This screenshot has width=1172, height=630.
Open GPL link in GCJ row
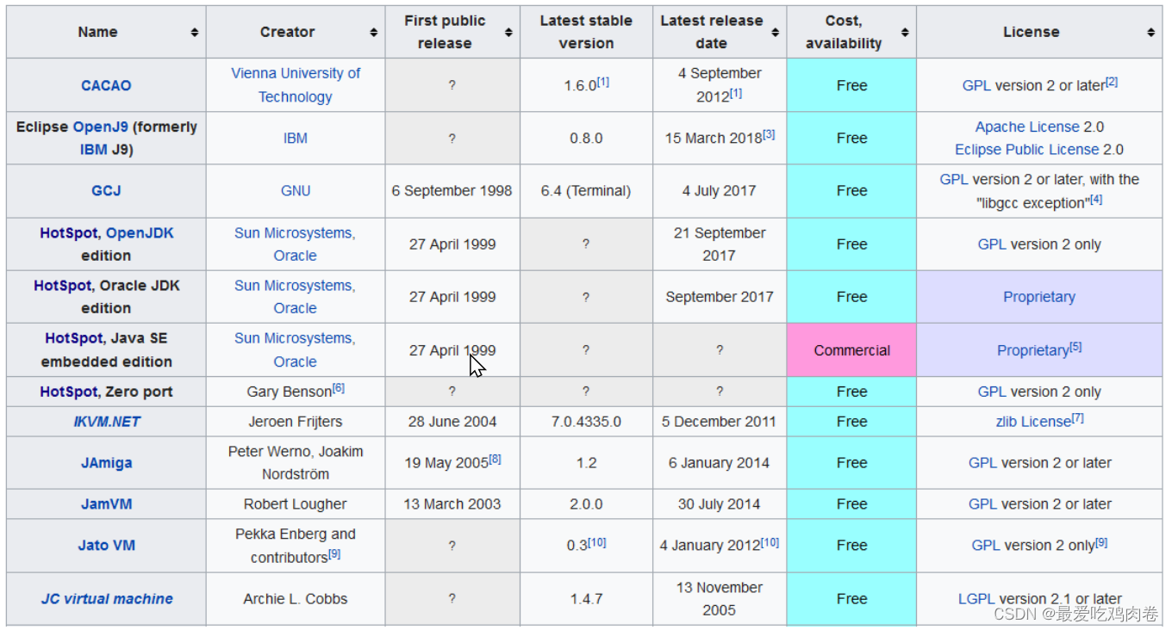pos(954,180)
